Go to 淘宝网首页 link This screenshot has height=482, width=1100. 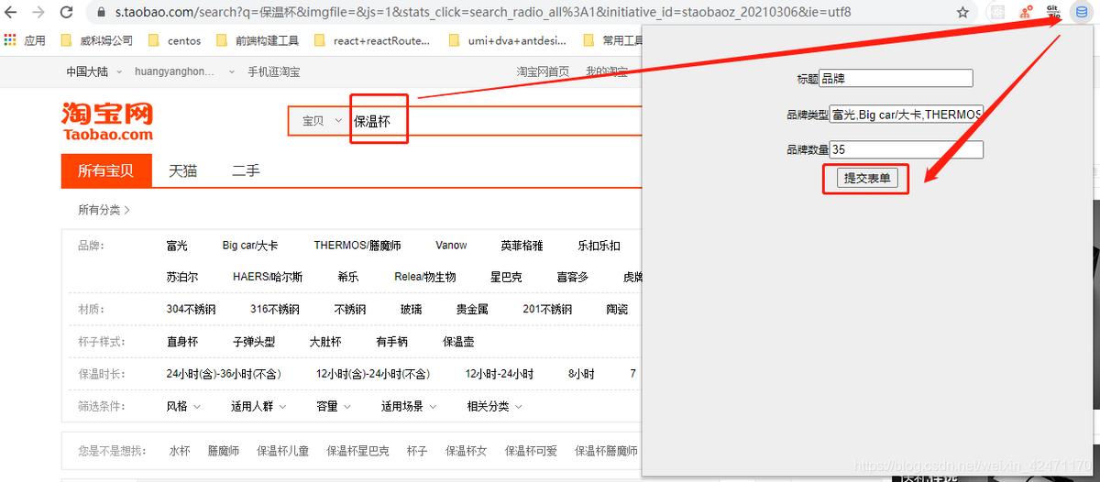[543, 71]
